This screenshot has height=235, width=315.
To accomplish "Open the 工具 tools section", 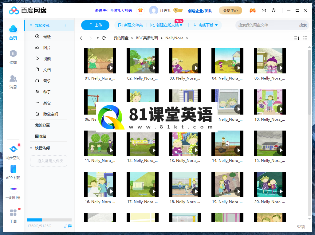I will click(13, 216).
